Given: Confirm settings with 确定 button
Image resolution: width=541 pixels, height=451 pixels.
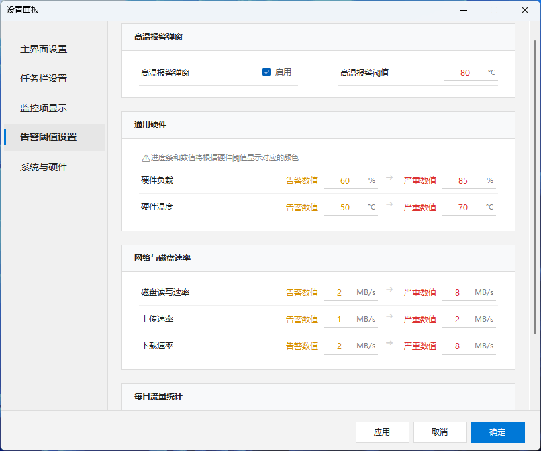Looking at the screenshot, I should click(x=497, y=432).
